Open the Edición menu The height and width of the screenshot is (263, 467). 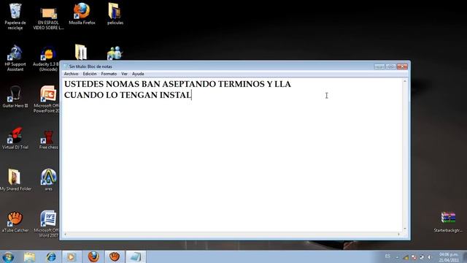(90, 74)
